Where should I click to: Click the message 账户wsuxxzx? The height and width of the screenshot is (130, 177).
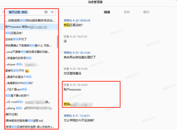72,90
